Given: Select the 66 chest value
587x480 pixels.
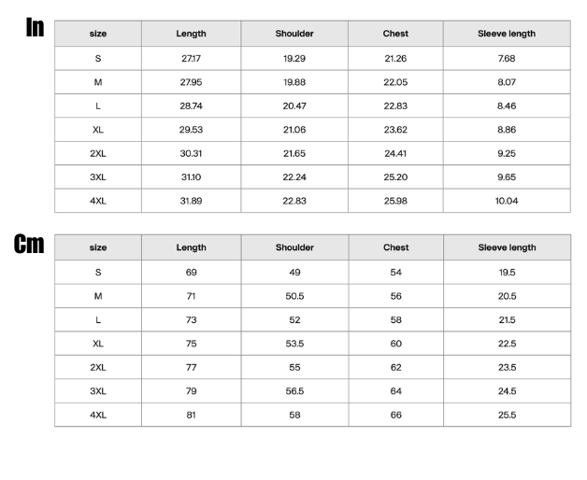Looking at the screenshot, I should click(x=395, y=415).
